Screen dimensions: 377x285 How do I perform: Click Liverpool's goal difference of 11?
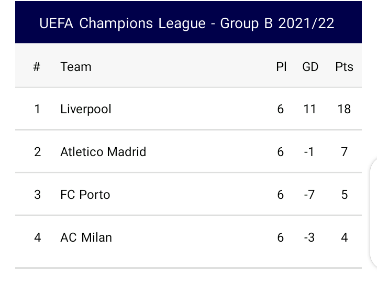310,109
